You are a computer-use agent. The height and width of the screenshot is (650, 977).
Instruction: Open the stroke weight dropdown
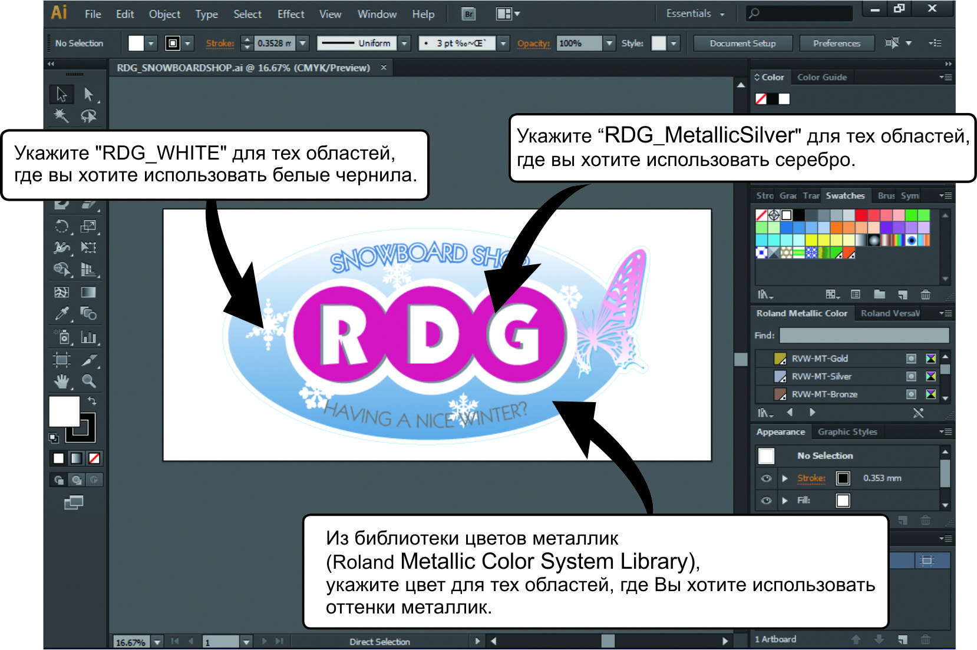[303, 43]
